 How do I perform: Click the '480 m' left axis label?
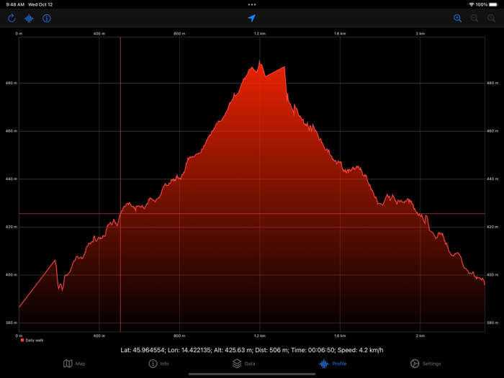[12, 83]
